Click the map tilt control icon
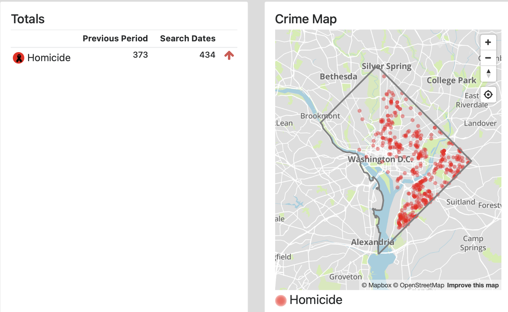 [x=488, y=74]
